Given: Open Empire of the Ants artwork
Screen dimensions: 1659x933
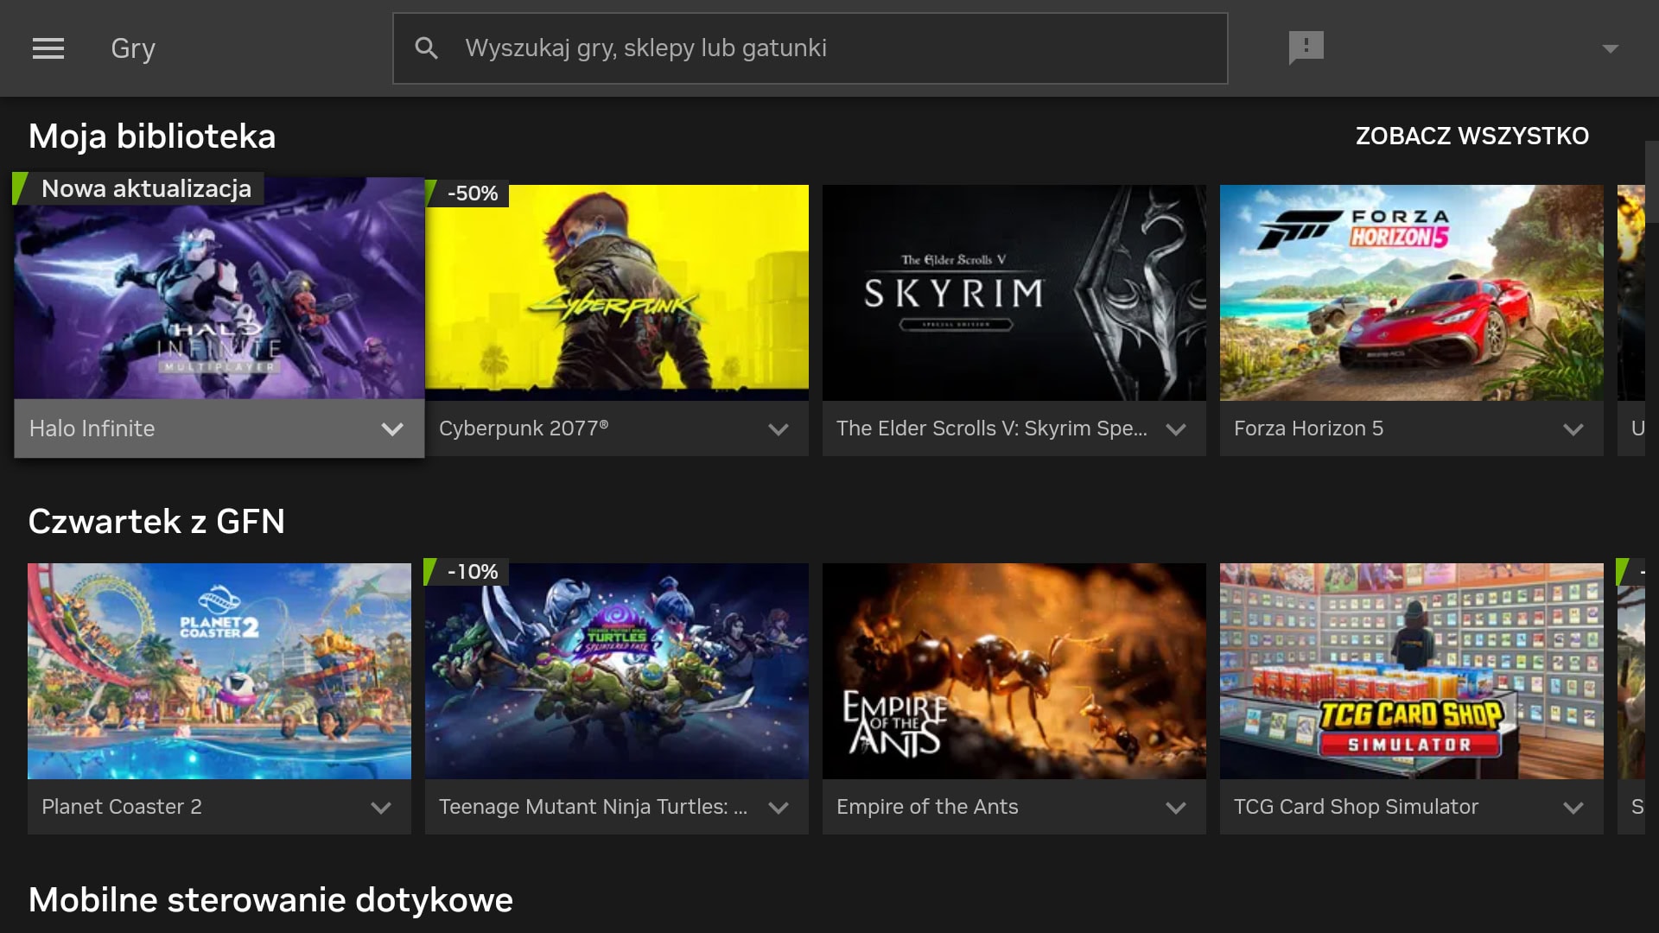Looking at the screenshot, I should pyautogui.click(x=1014, y=671).
